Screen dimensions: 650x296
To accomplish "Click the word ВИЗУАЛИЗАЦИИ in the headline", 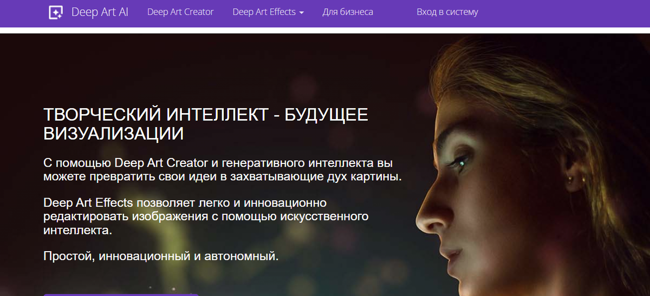I will point(113,133).
